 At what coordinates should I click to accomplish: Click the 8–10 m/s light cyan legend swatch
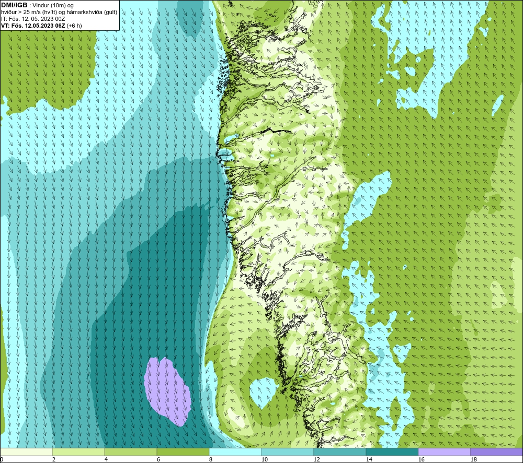235,452
